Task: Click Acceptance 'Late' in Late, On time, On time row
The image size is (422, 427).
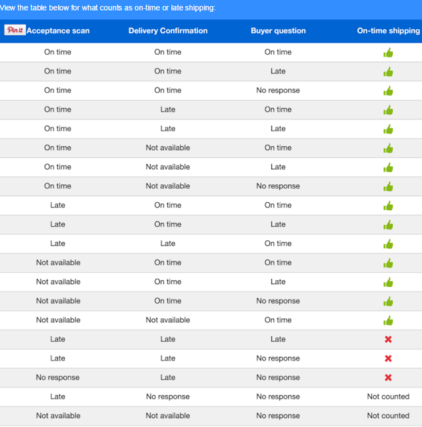Action: click(x=58, y=205)
